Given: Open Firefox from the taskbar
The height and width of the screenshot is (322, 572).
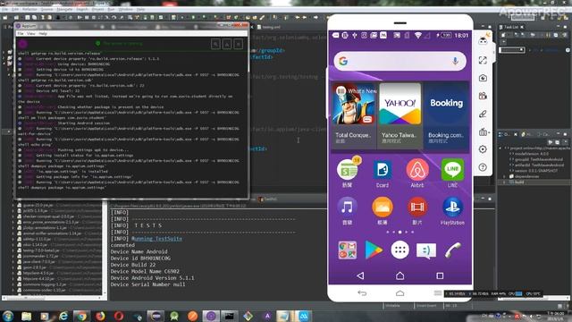Looking at the screenshot, I should 100,316.
